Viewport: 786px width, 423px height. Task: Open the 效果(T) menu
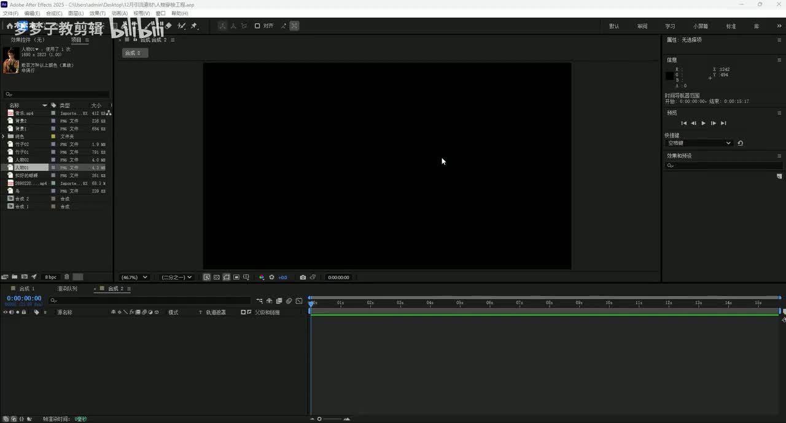97,13
